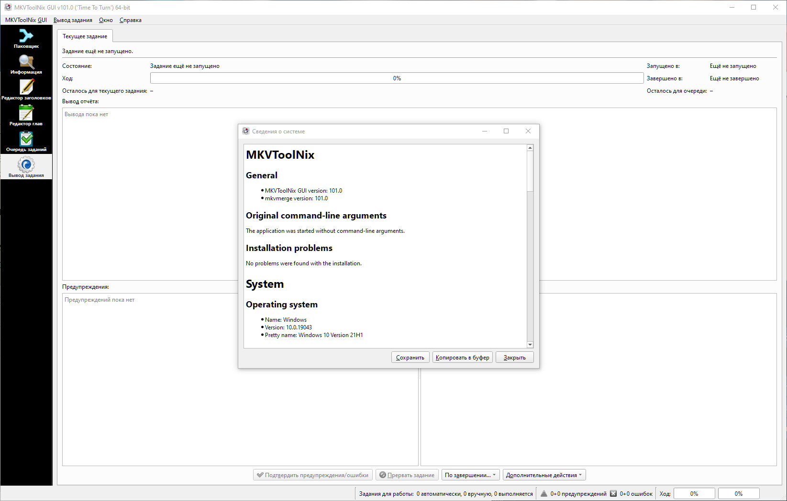Open the Редактор глав chapter editor

tap(26, 116)
